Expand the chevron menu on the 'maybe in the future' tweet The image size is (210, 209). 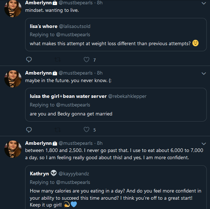point(204,73)
